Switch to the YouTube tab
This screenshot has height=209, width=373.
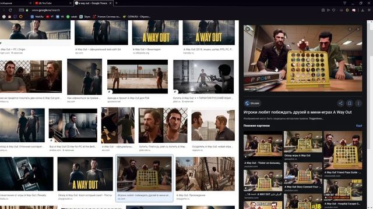pyautogui.click(x=52, y=3)
